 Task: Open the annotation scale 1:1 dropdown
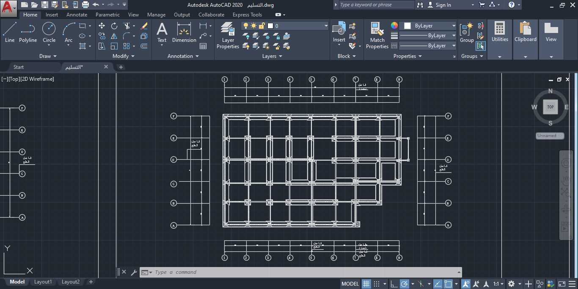pyautogui.click(x=500, y=284)
